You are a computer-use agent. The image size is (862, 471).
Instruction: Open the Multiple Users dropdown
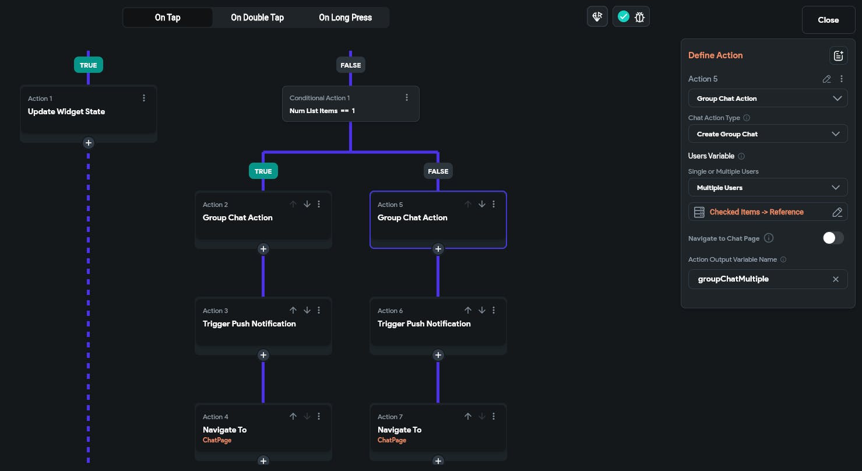pos(768,188)
